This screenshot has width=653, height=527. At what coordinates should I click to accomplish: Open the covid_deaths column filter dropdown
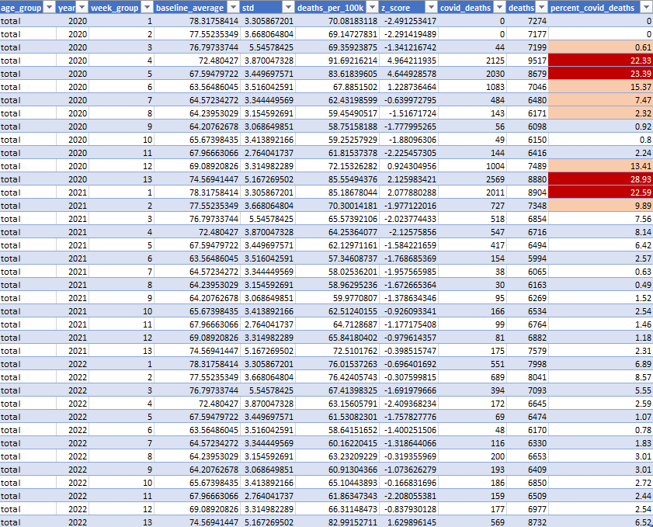click(x=499, y=8)
